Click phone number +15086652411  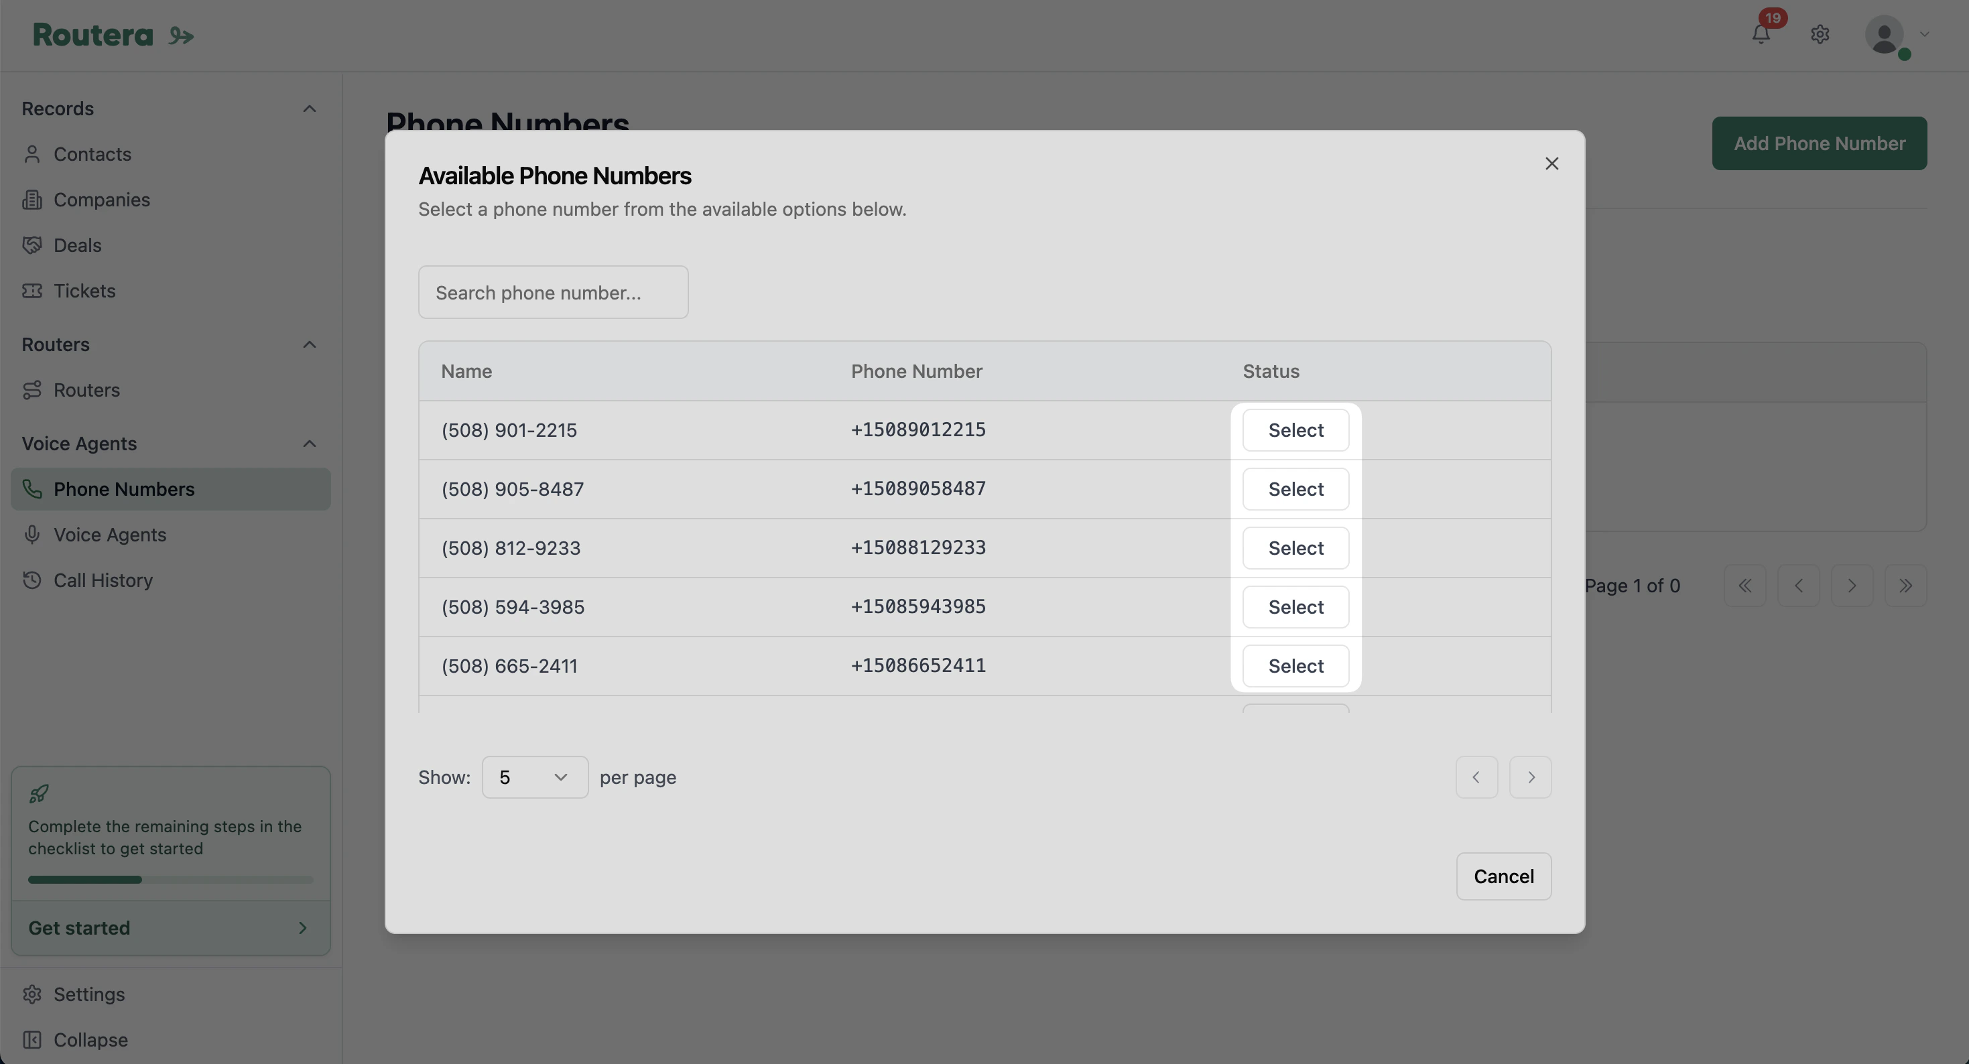click(x=918, y=666)
